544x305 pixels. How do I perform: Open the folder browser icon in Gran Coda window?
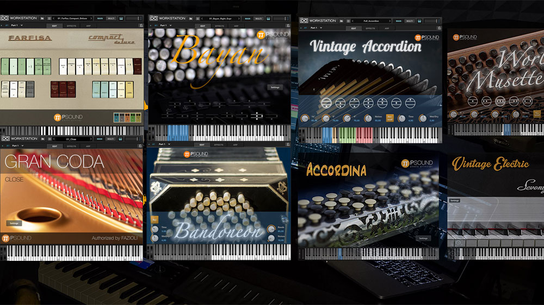(42, 139)
